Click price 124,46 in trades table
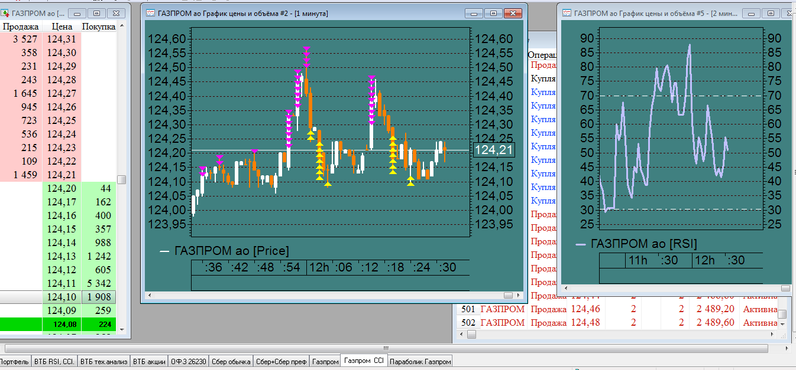 pyautogui.click(x=584, y=309)
